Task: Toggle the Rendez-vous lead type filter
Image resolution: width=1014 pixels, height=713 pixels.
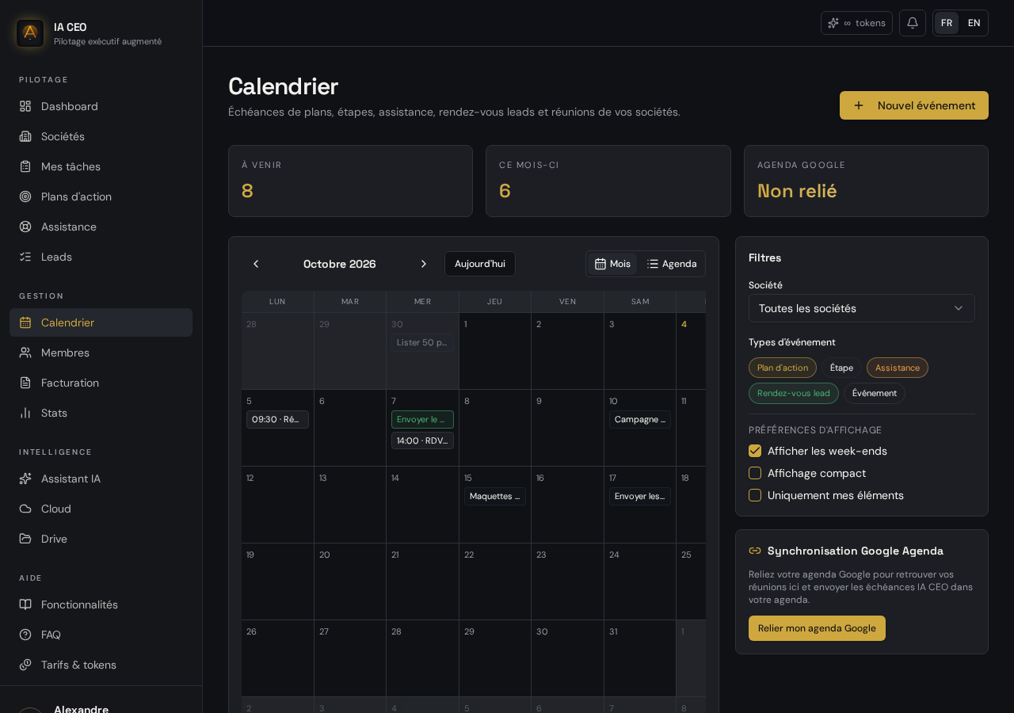Action: click(x=794, y=393)
